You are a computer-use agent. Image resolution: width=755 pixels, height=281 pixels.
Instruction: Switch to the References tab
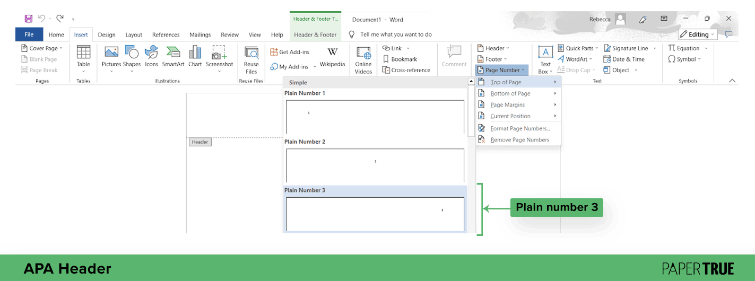point(166,34)
